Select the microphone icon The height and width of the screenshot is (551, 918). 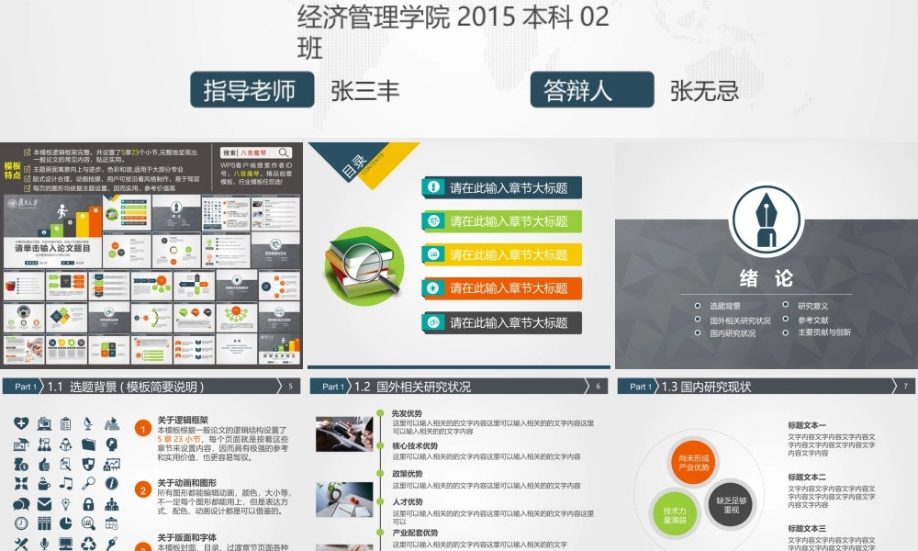coord(43,544)
